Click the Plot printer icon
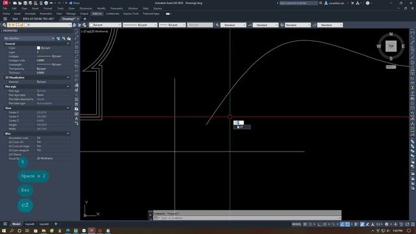416x234 pixels. [x=46, y=3]
